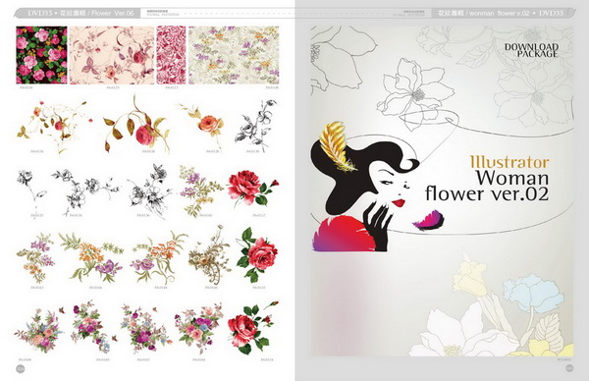The width and height of the screenshot is (589, 381).
Task: Open the cream pattern with pink trailing flowers
Action: point(112,55)
